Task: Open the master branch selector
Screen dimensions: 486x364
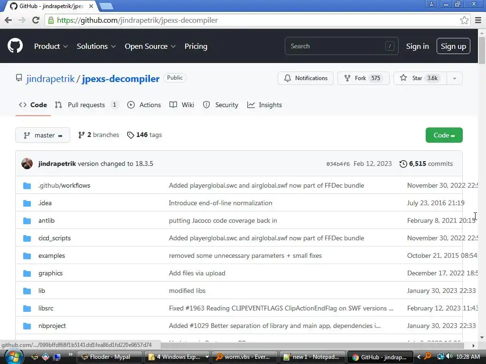Action: 43,135
